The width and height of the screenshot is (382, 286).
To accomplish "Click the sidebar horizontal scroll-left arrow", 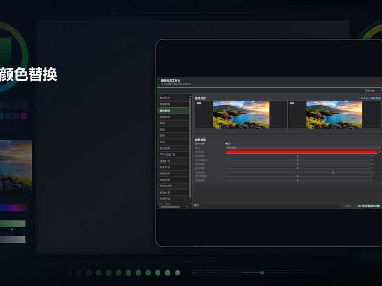I will click(159, 207).
